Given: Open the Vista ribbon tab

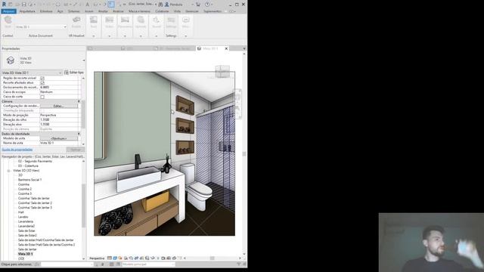Looking at the screenshot, I should coord(177,11).
